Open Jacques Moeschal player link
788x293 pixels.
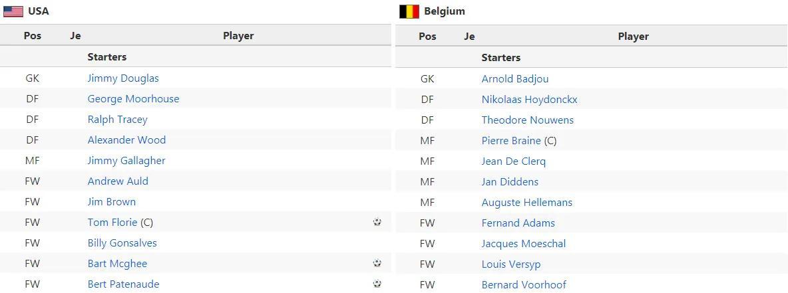click(x=523, y=244)
